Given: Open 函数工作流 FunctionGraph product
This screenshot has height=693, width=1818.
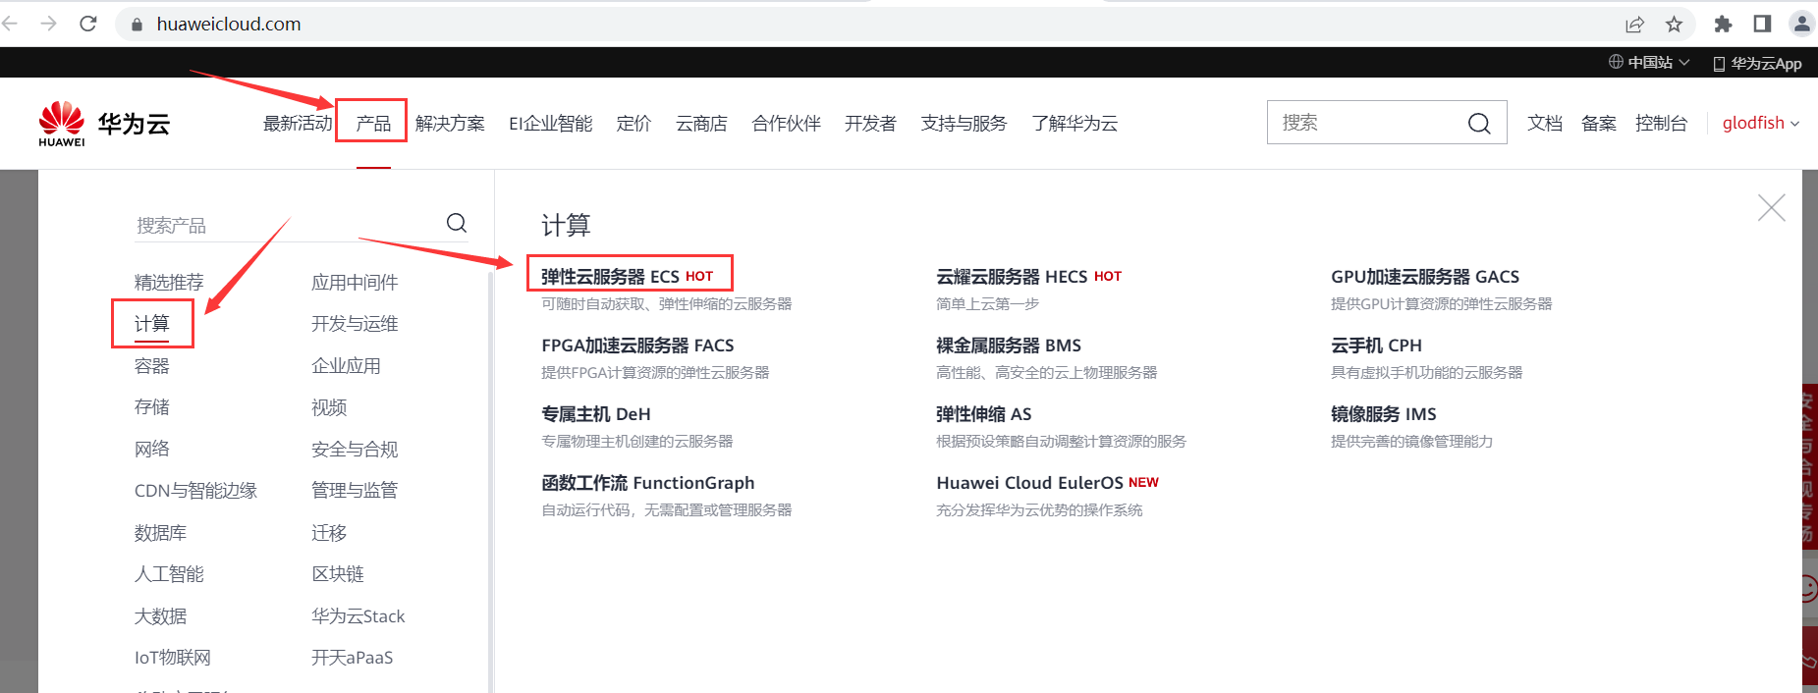Looking at the screenshot, I should pos(647,483).
